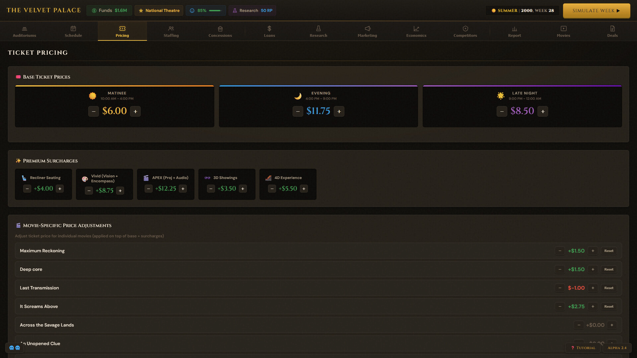This screenshot has width=637, height=358.
Task: Open the Marketing megaphone icon
Action: pyautogui.click(x=367, y=29)
